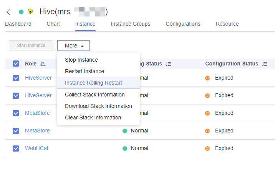Image resolution: width=275 pixels, height=173 pixels.
Task: Click the Expired icon in the WebHCat row
Action: coord(207,149)
